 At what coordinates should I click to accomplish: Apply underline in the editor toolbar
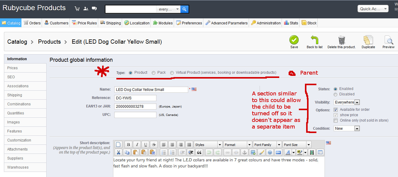pyautogui.click(x=145, y=144)
